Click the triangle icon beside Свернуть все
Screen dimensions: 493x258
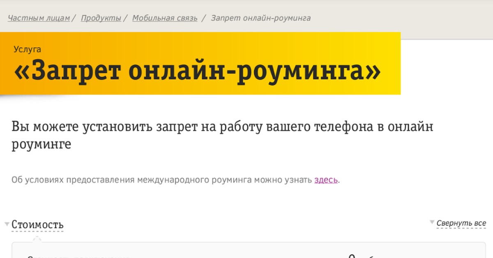[x=432, y=222]
